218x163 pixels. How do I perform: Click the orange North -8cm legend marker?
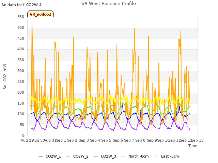point(123,157)
